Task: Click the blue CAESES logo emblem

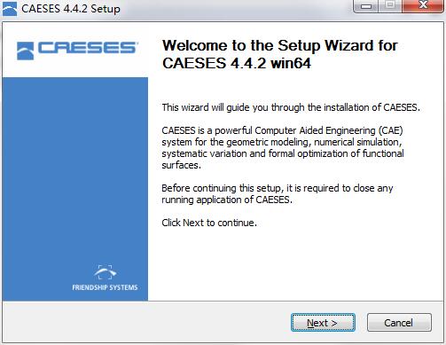Action: [25, 51]
